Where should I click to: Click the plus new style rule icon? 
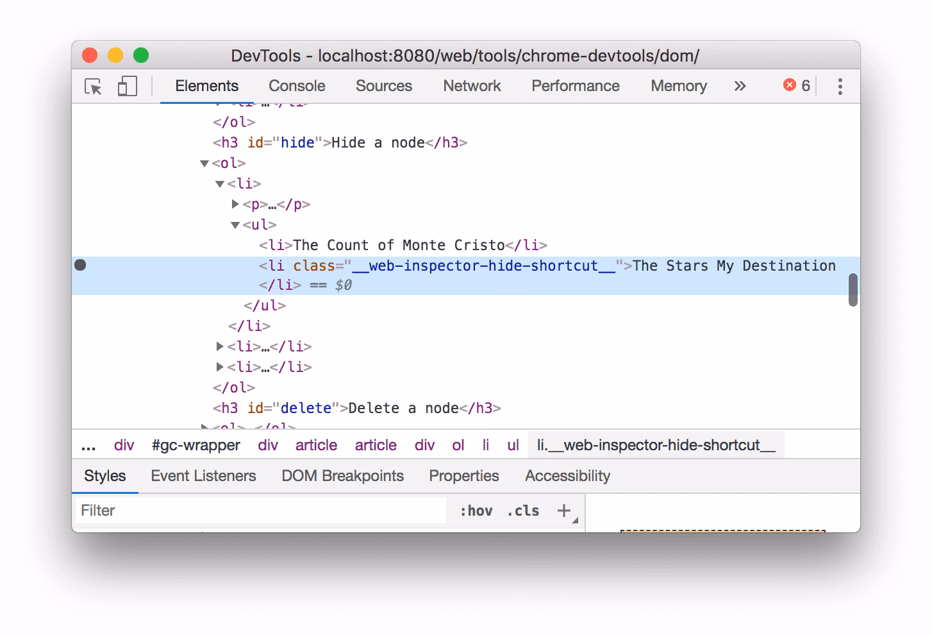[564, 511]
